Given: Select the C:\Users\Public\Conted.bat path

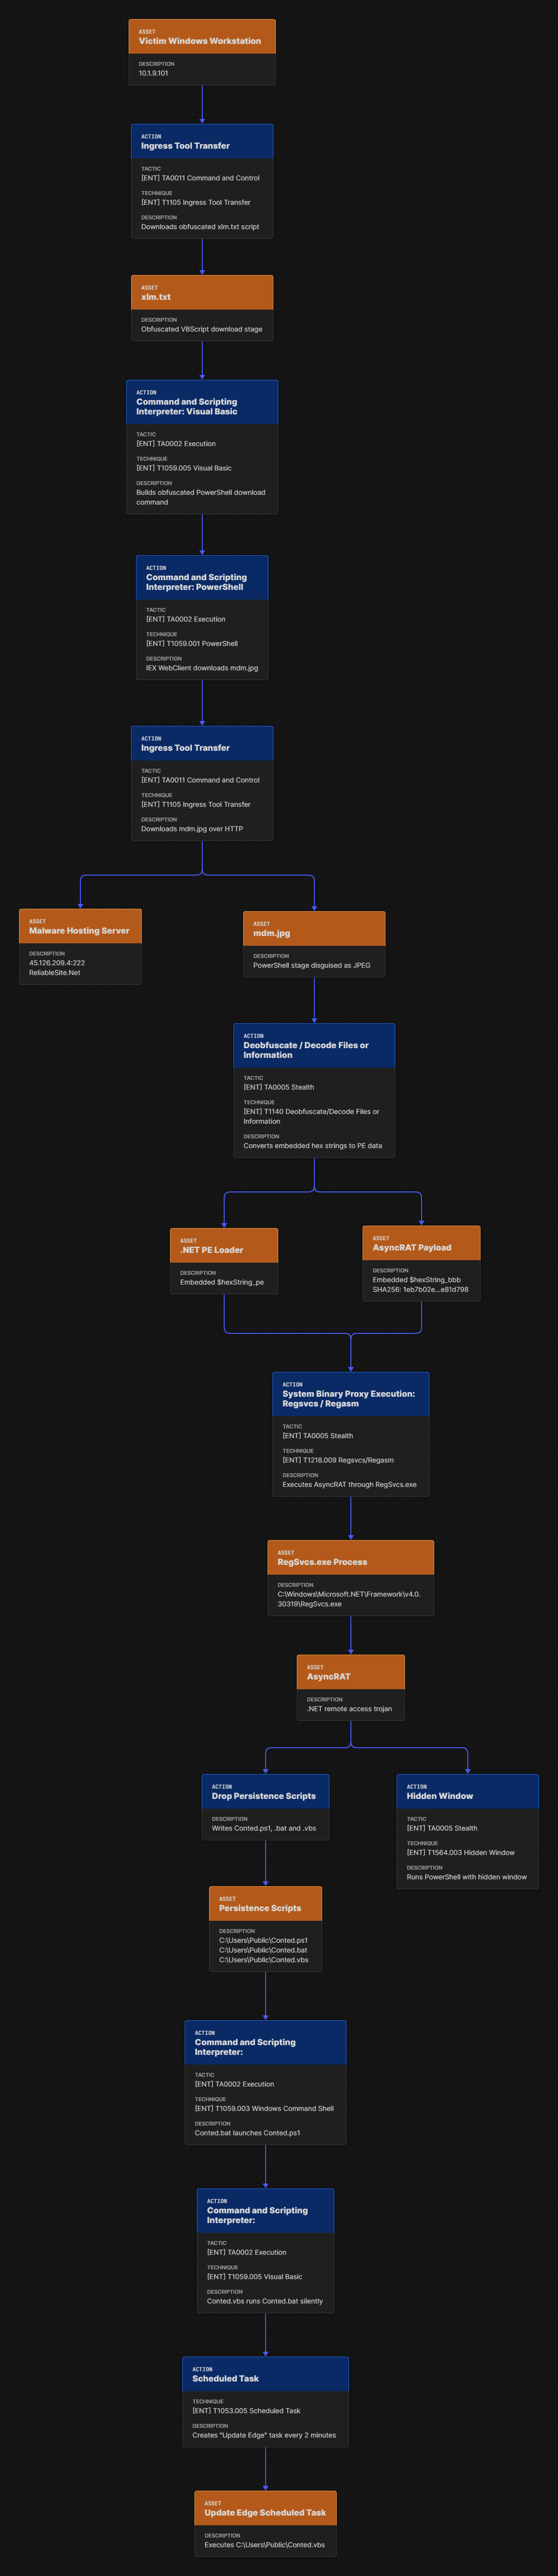Looking at the screenshot, I should click(x=263, y=1950).
